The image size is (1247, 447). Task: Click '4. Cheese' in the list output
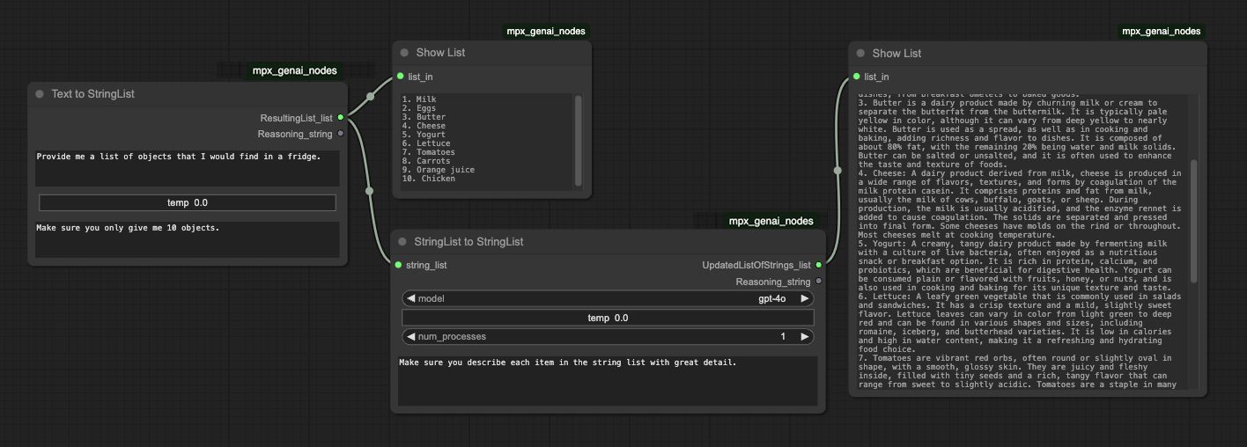424,126
